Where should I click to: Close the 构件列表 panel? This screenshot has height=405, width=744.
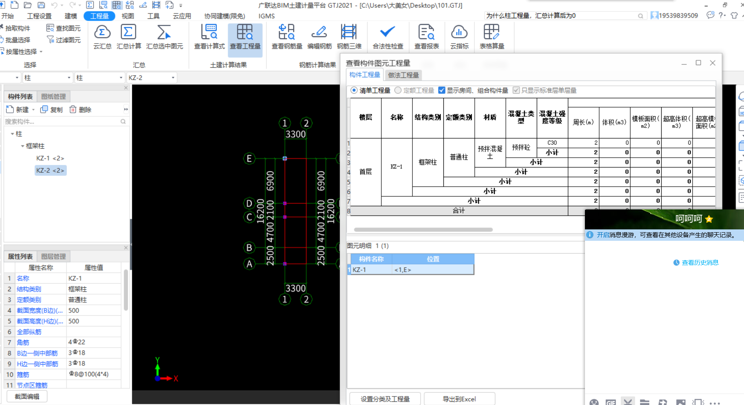[x=126, y=88]
